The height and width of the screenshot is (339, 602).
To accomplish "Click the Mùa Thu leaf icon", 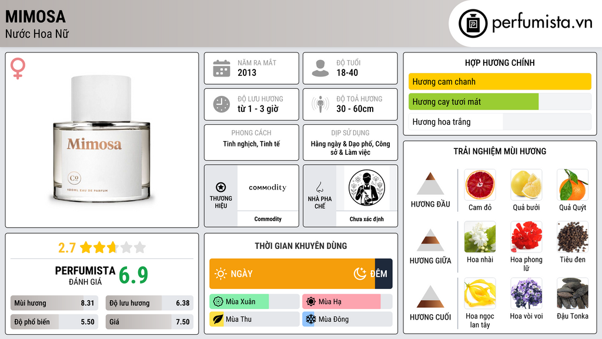I will (x=218, y=319).
